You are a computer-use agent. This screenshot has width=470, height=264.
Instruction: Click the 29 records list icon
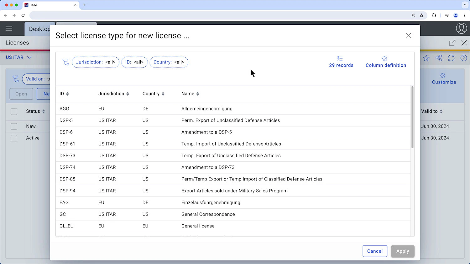click(x=340, y=58)
